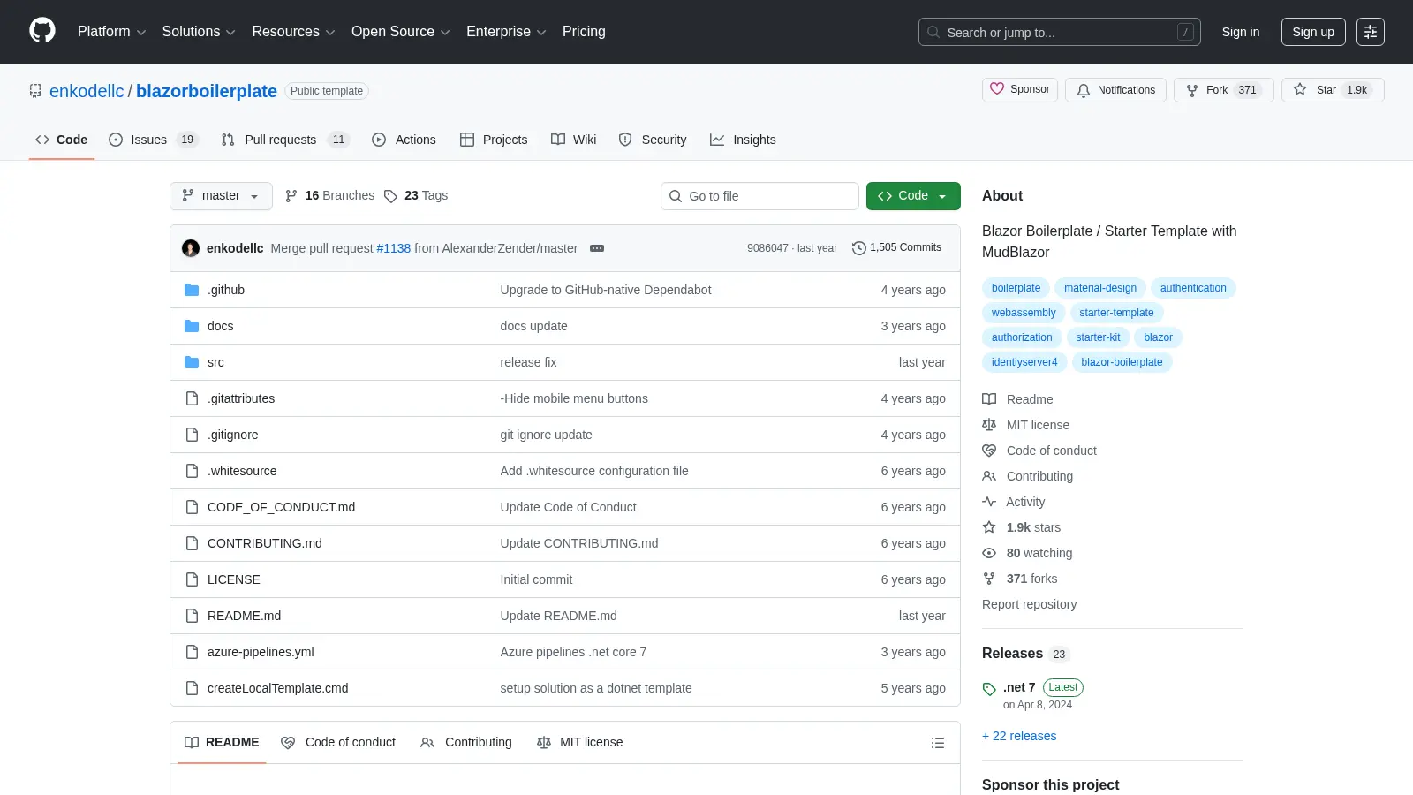Image resolution: width=1413 pixels, height=795 pixels.
Task: Expand the Solutions menu
Action: point(199,32)
